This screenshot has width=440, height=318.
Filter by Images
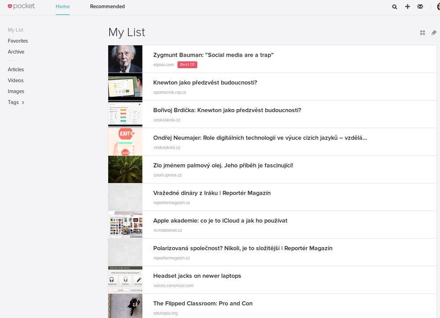(x=16, y=91)
